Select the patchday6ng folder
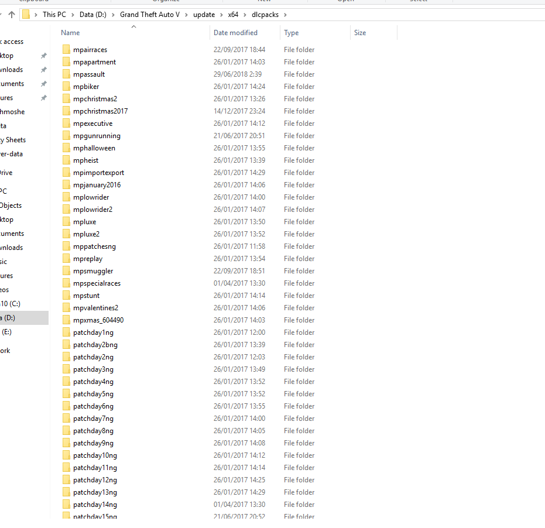The height and width of the screenshot is (528, 545). pyautogui.click(x=93, y=406)
